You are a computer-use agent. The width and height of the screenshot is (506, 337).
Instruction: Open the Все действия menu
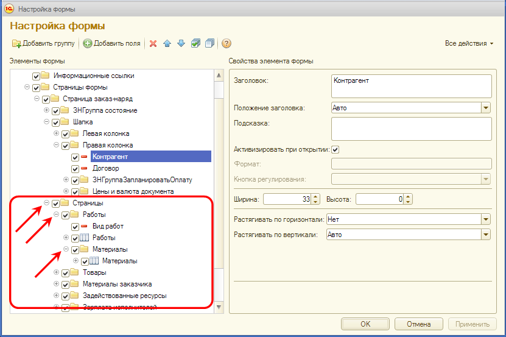(469, 43)
